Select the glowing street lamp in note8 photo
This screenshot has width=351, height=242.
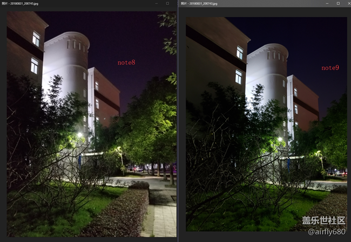point(80,135)
